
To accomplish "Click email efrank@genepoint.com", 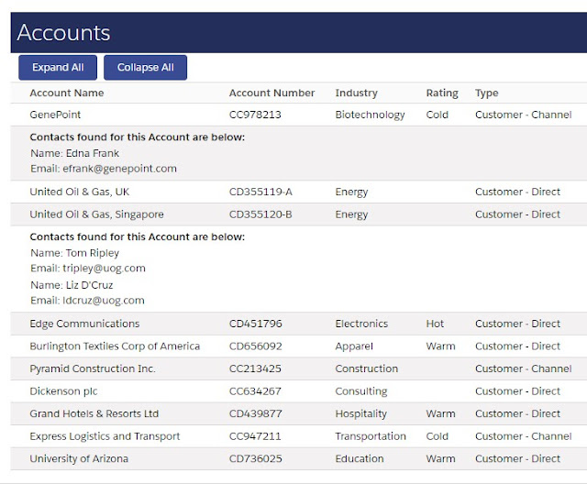I will (119, 169).
